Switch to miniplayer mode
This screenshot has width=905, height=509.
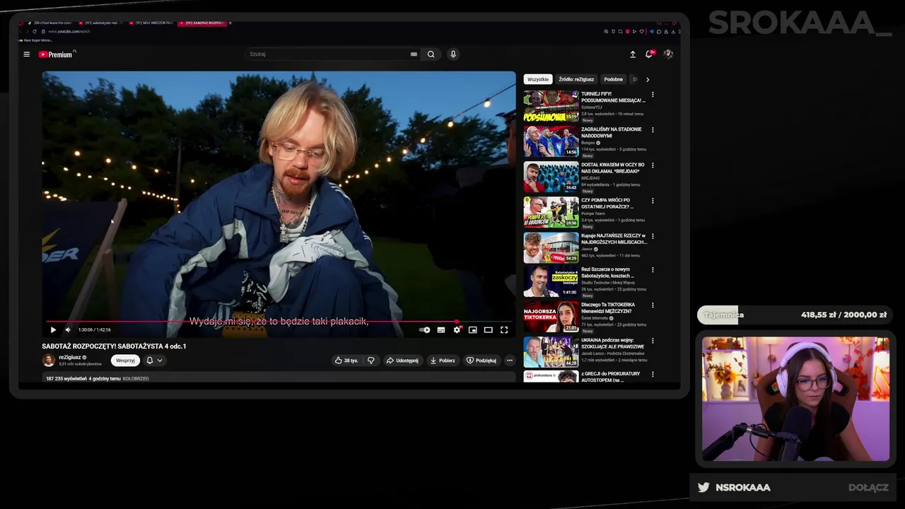(472, 329)
